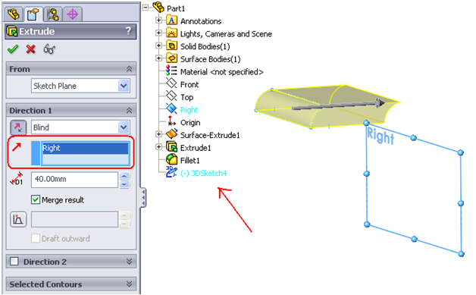
Task: Click the 40.00mm depth input field
Action: click(74, 179)
